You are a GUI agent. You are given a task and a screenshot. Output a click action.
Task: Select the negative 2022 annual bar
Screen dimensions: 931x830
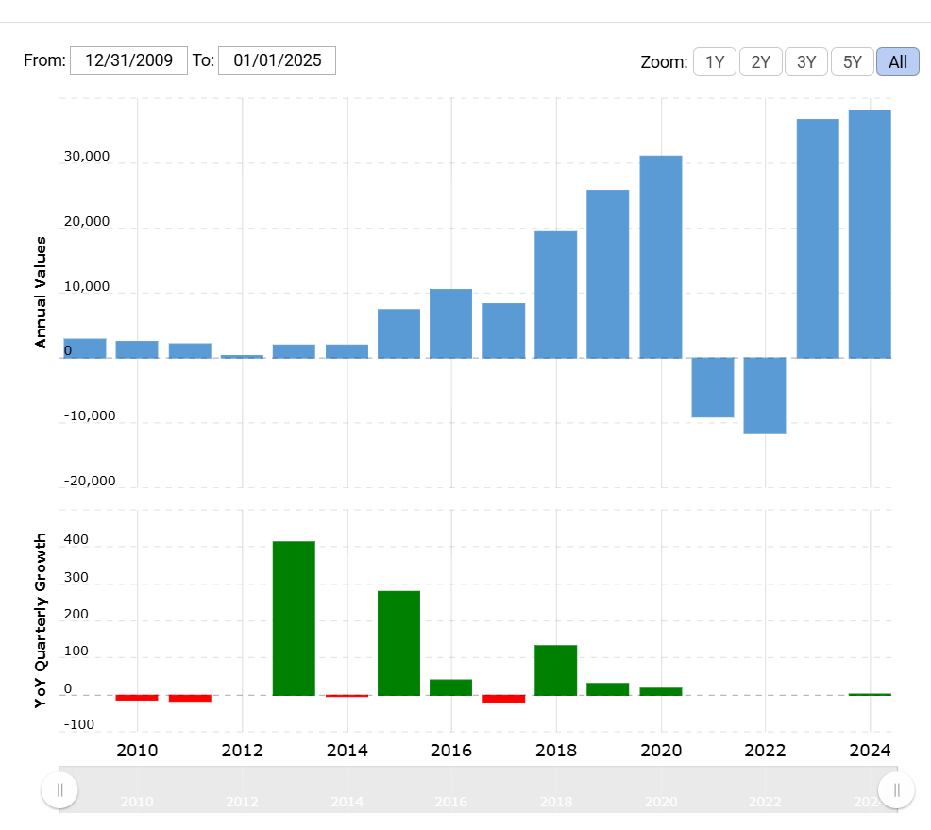point(765,396)
